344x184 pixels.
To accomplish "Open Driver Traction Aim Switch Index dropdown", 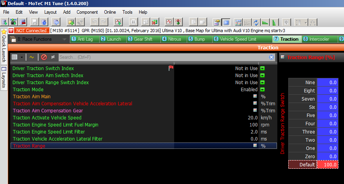I will coord(262,75).
